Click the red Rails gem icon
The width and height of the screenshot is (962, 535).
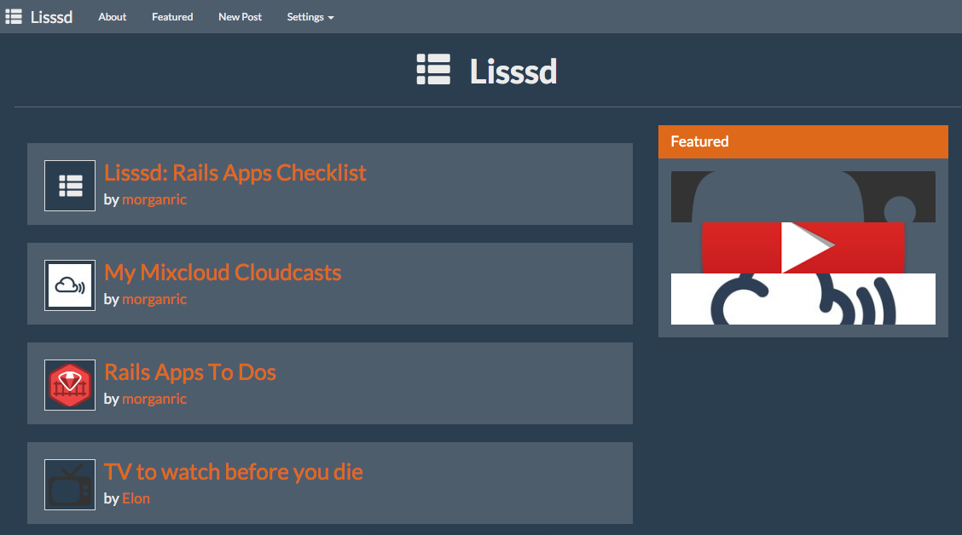[69, 384]
